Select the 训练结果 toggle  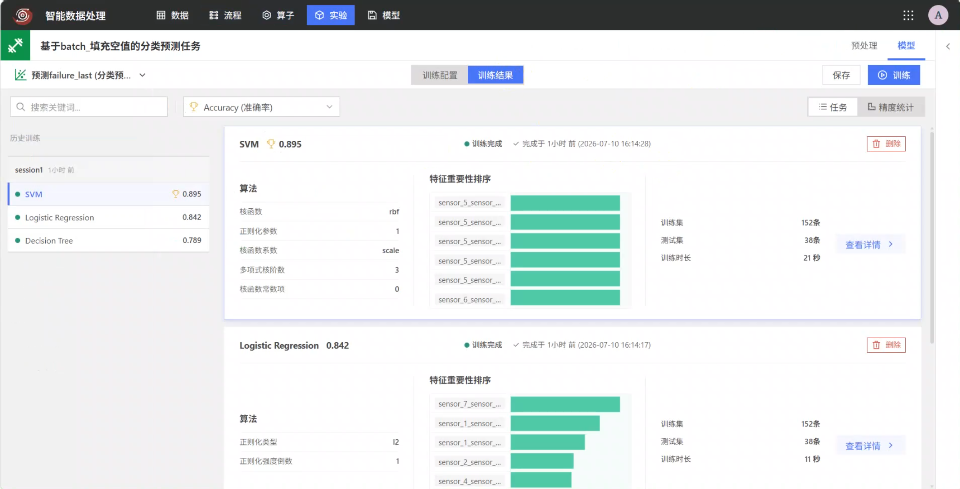click(495, 75)
